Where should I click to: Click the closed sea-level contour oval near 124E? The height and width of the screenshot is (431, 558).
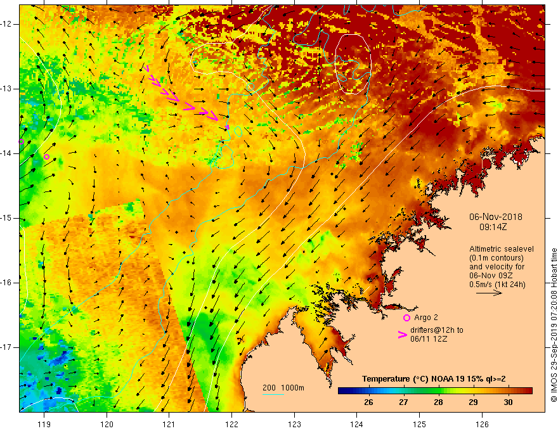pyautogui.click(x=353, y=64)
